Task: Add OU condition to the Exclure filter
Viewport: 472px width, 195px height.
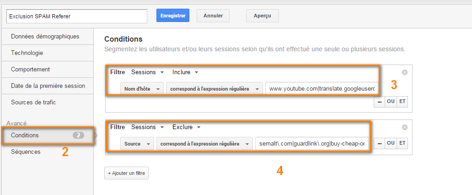Action: pos(391,143)
